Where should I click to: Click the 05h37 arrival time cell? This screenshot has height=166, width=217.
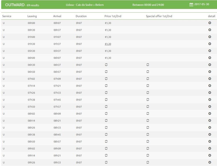pyautogui.click(x=57, y=51)
